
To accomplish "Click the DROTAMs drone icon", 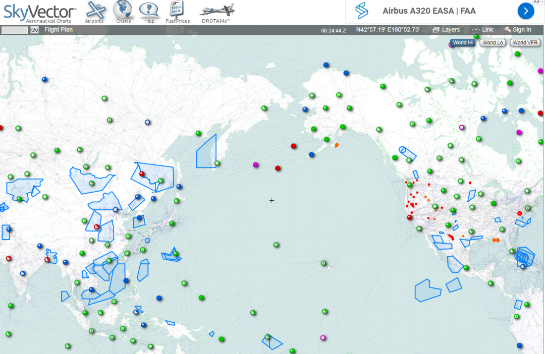I will point(216,10).
